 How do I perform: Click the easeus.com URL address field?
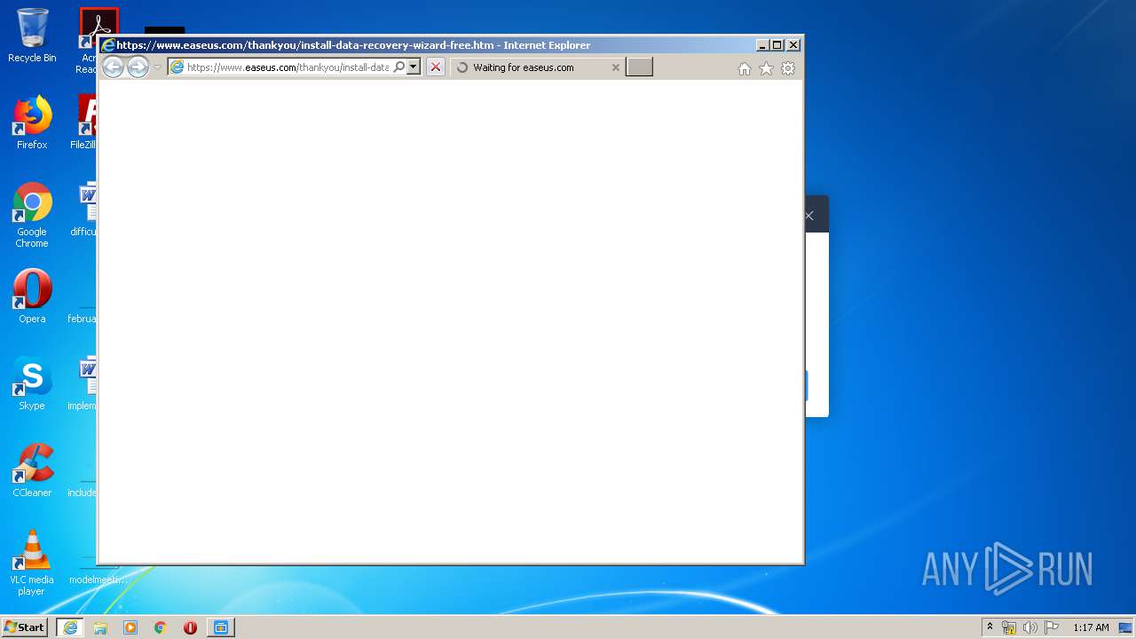[x=288, y=67]
